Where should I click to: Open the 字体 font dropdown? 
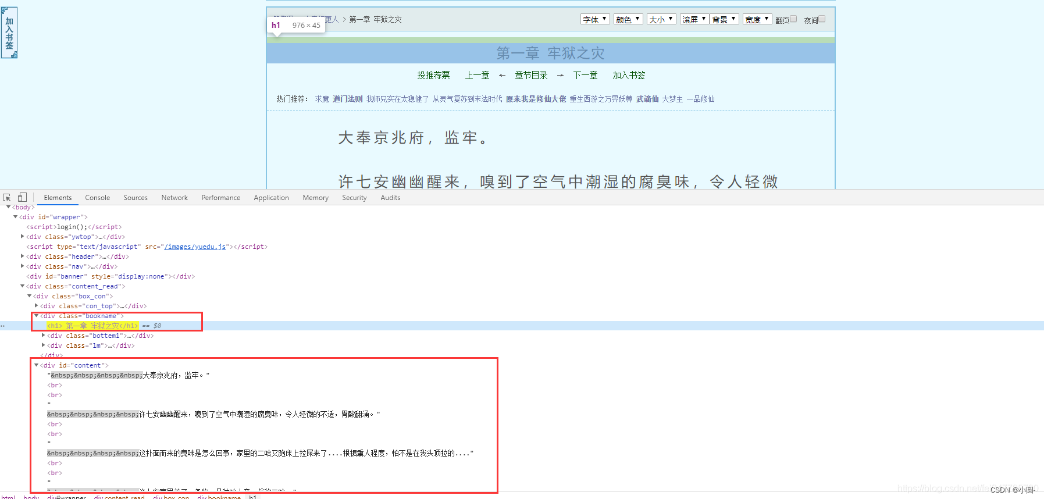pyautogui.click(x=595, y=19)
